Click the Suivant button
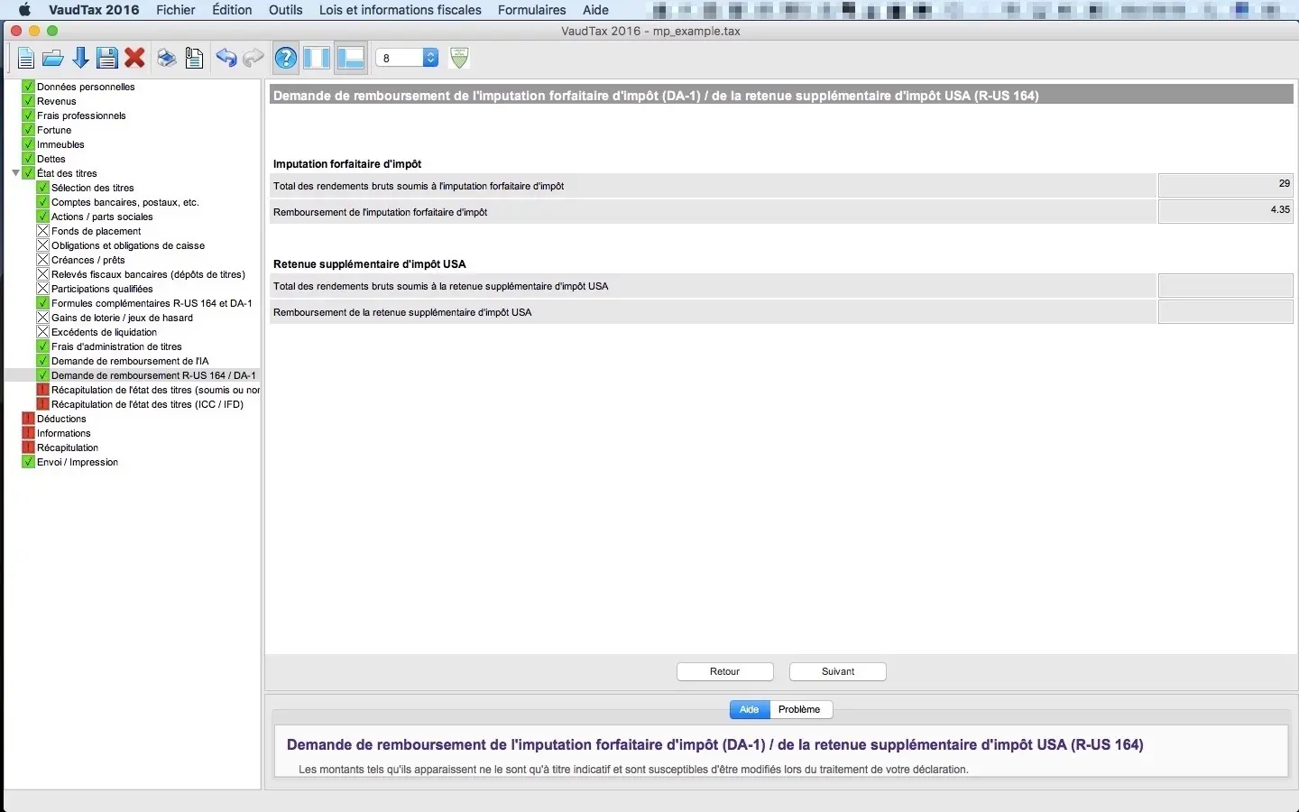Screen dimensions: 1299x812 (x=838, y=671)
